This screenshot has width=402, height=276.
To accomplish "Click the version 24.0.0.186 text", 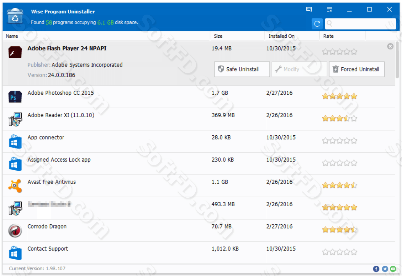I will pos(62,75).
